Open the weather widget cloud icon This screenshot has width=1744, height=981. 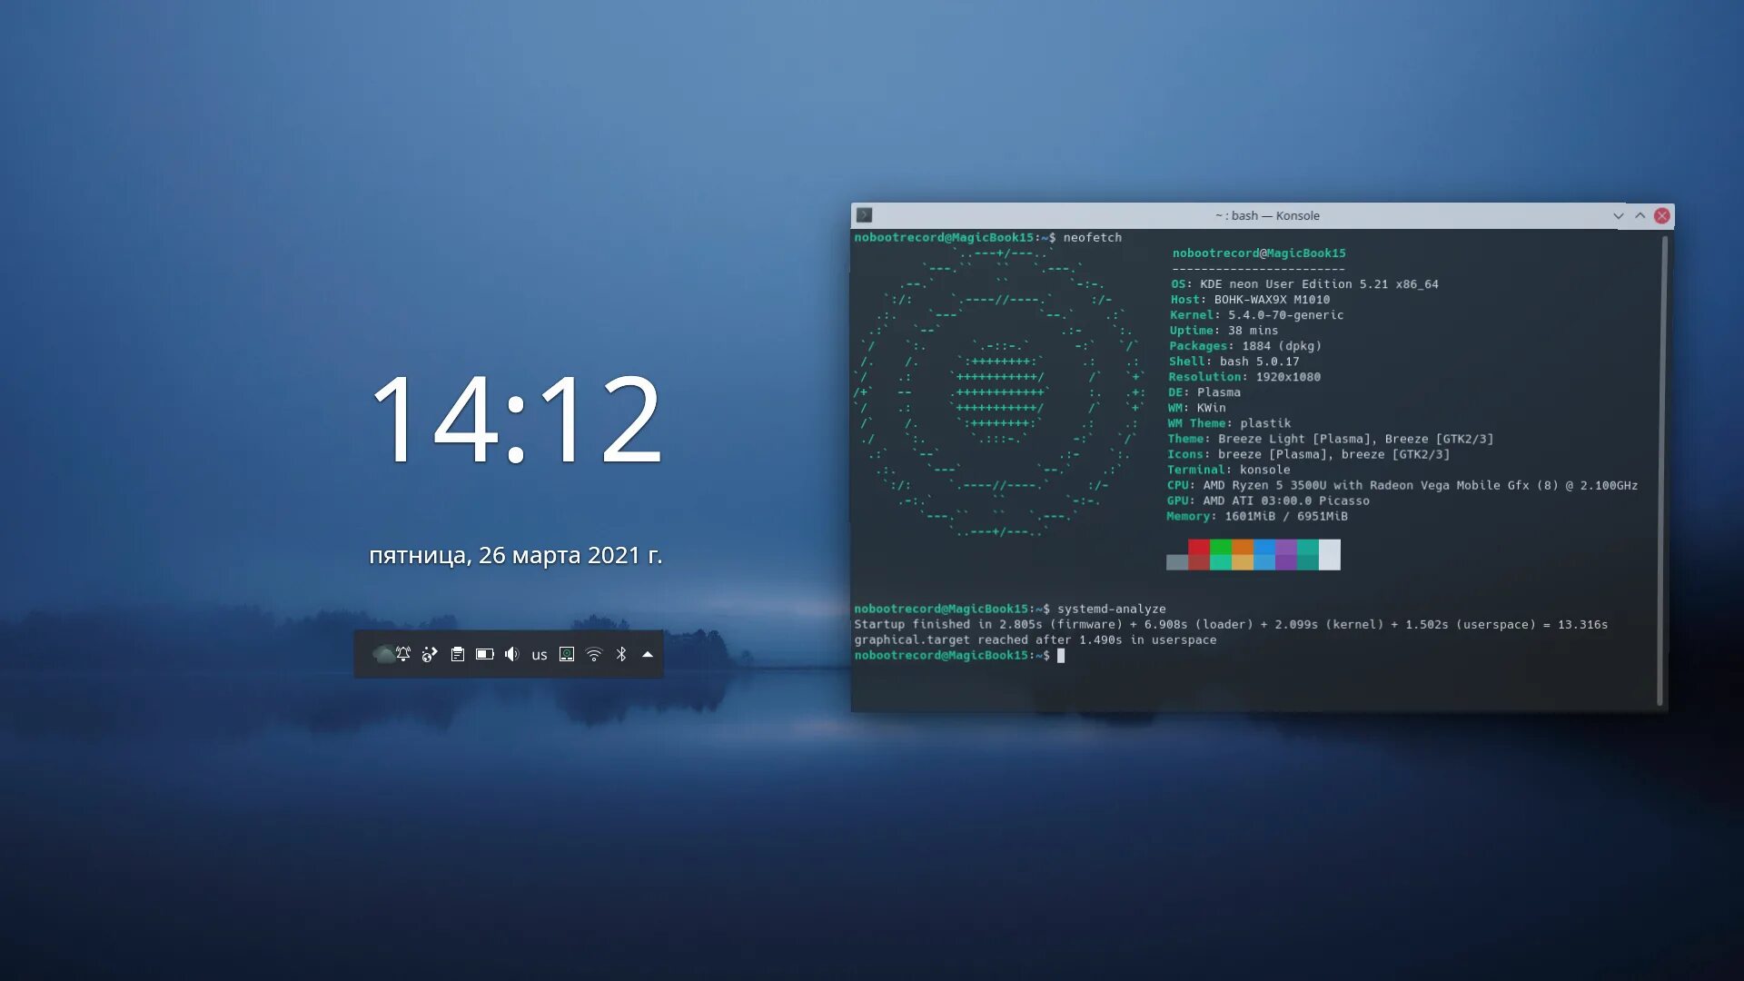pos(382,654)
